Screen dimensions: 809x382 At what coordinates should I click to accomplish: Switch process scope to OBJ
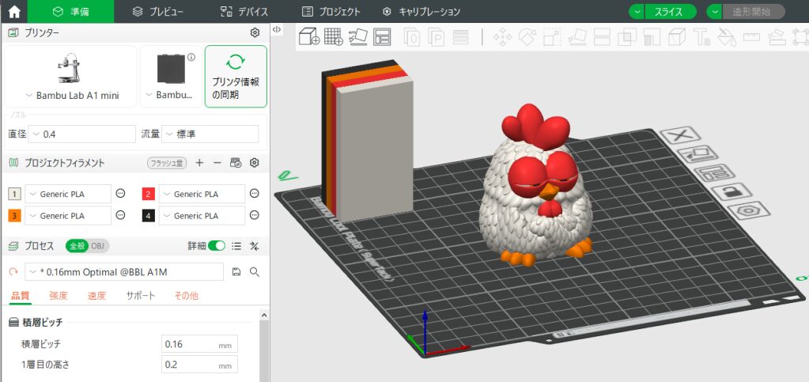click(x=98, y=246)
